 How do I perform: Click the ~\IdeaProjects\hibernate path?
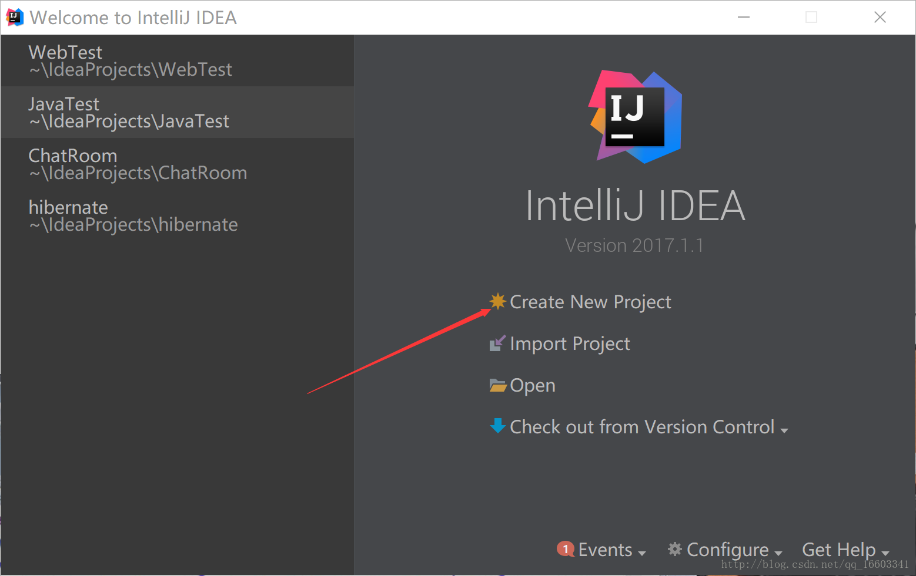133,225
